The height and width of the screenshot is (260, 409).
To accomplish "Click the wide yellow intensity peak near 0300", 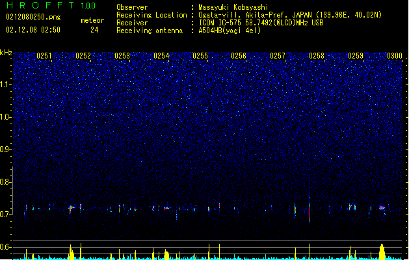I will tap(382, 252).
